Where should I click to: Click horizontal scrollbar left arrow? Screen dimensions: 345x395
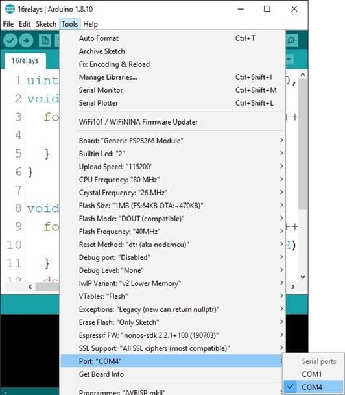pos(30,287)
